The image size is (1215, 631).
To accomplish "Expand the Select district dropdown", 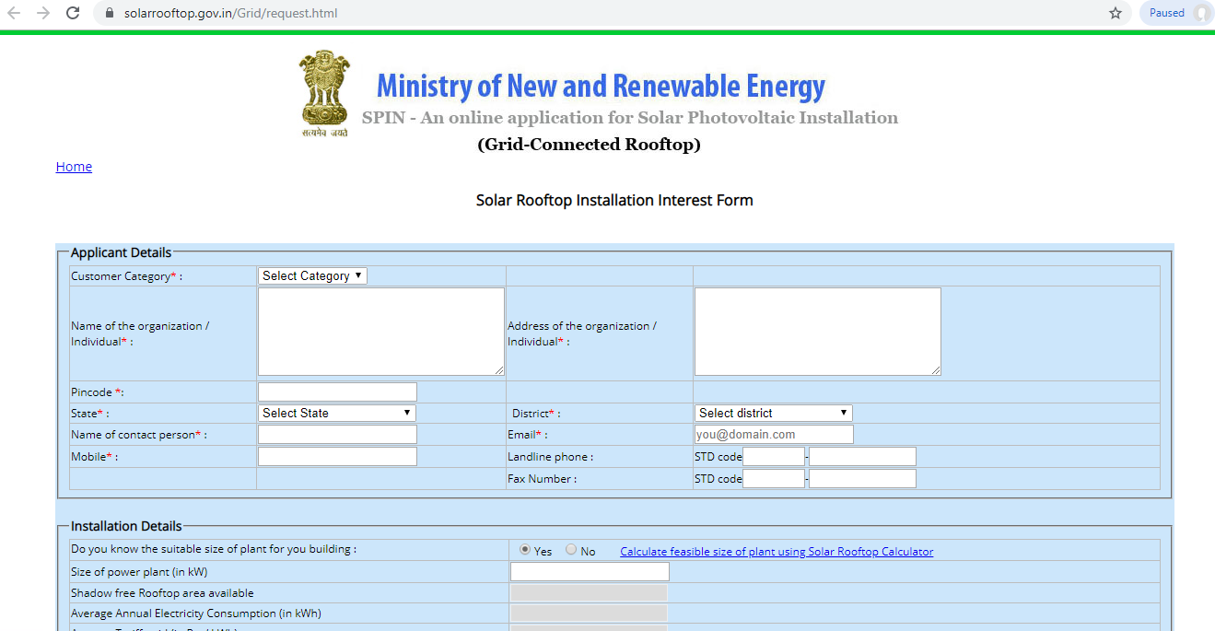I will [774, 413].
